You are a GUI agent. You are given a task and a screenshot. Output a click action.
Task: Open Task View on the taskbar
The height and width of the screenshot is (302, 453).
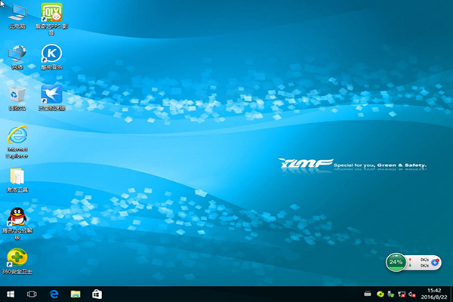pos(32,294)
